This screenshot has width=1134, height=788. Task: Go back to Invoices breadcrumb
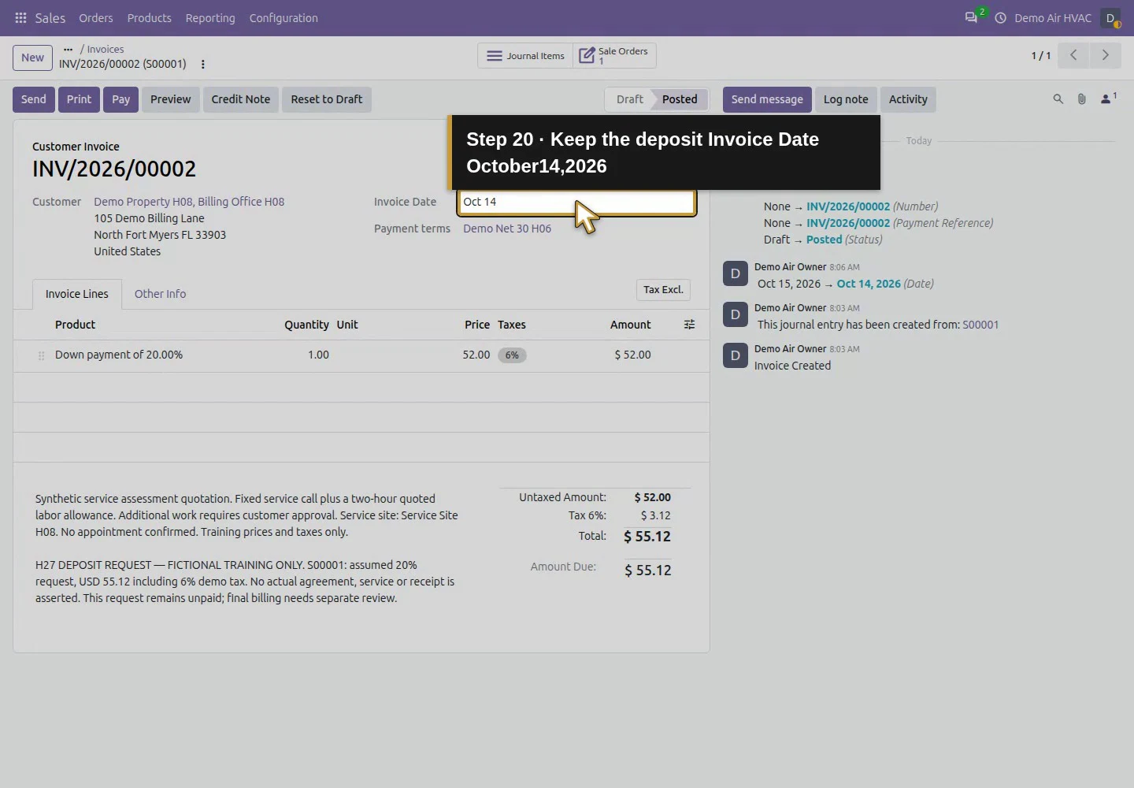click(106, 49)
